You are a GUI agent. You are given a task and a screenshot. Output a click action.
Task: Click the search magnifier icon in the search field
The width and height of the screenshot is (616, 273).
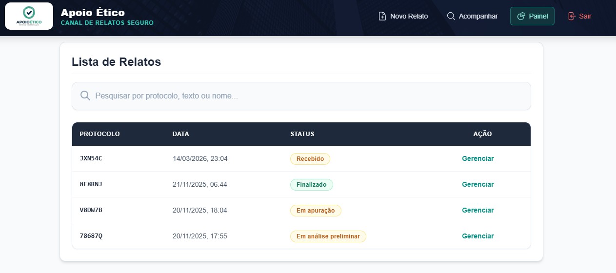pos(85,96)
